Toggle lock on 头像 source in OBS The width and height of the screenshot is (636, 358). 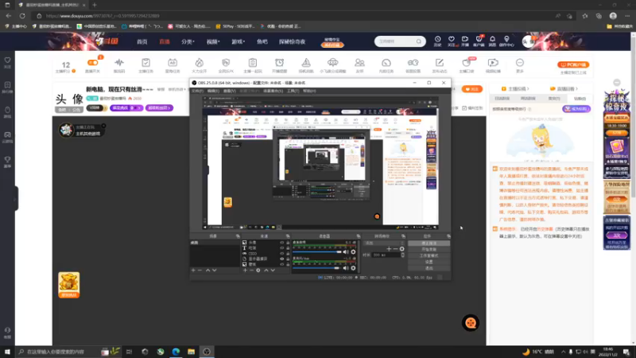(x=288, y=243)
